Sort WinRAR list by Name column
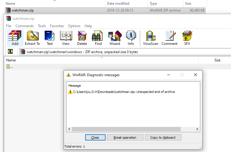 point(102,60)
